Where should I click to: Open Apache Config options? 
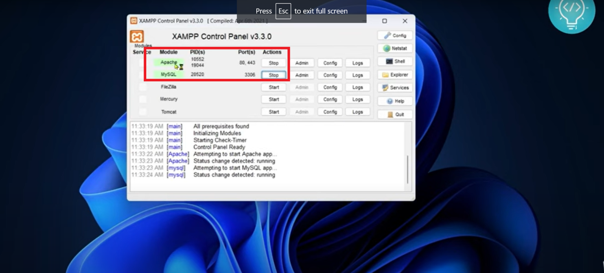point(330,63)
